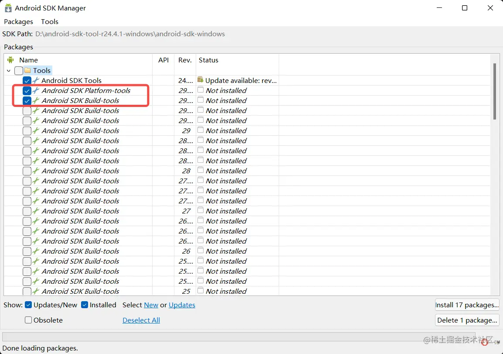Enable the Obsolete checkbox
The width and height of the screenshot is (503, 354).
[28, 320]
